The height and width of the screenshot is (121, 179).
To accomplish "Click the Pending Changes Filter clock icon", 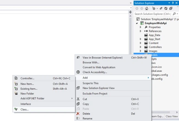I will pos(154,8).
